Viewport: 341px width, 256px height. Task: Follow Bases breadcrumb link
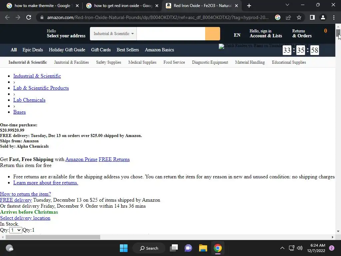tap(19, 112)
